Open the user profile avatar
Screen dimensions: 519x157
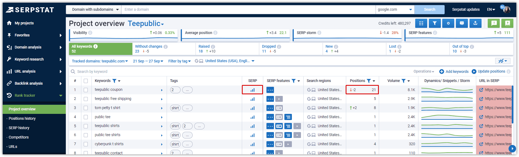tap(506, 9)
